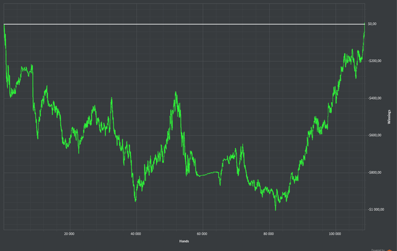Click the -$400,00 axis label
The width and height of the screenshot is (397, 251).
[374, 98]
